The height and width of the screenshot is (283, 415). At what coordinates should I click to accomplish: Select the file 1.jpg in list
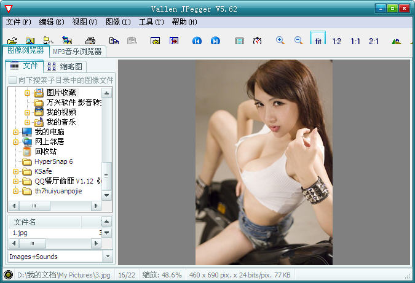tap(20, 233)
